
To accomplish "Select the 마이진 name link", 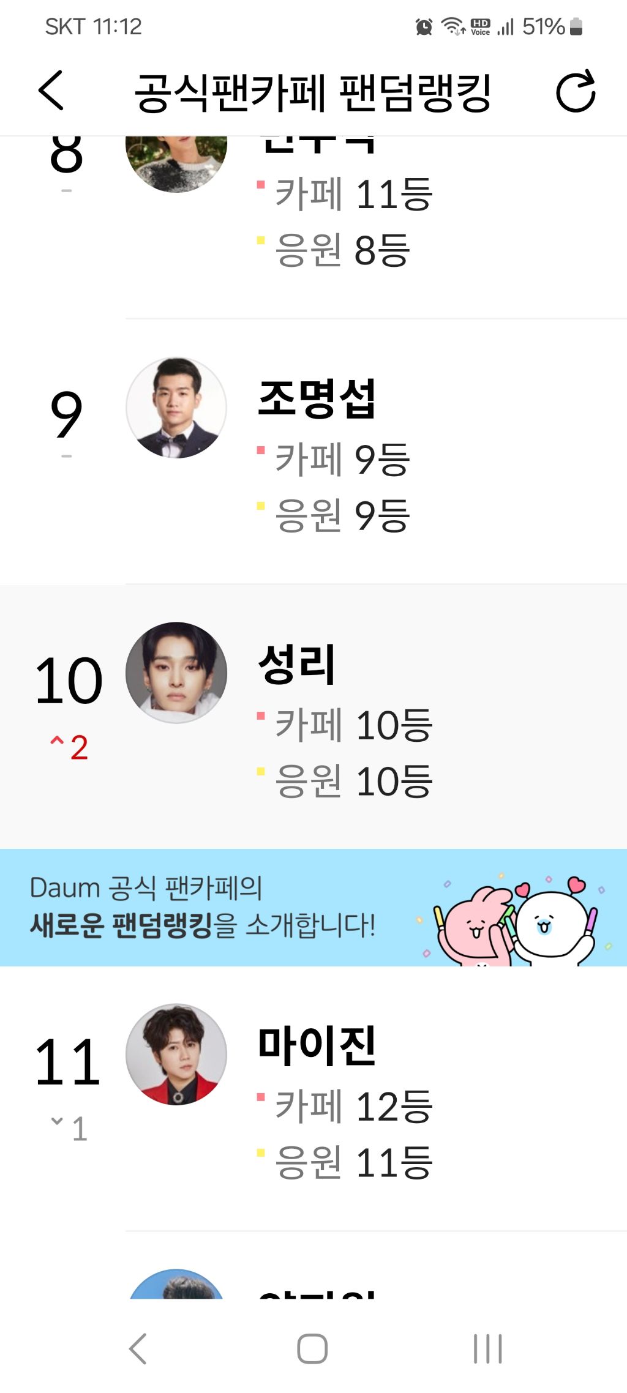I will point(317,1046).
